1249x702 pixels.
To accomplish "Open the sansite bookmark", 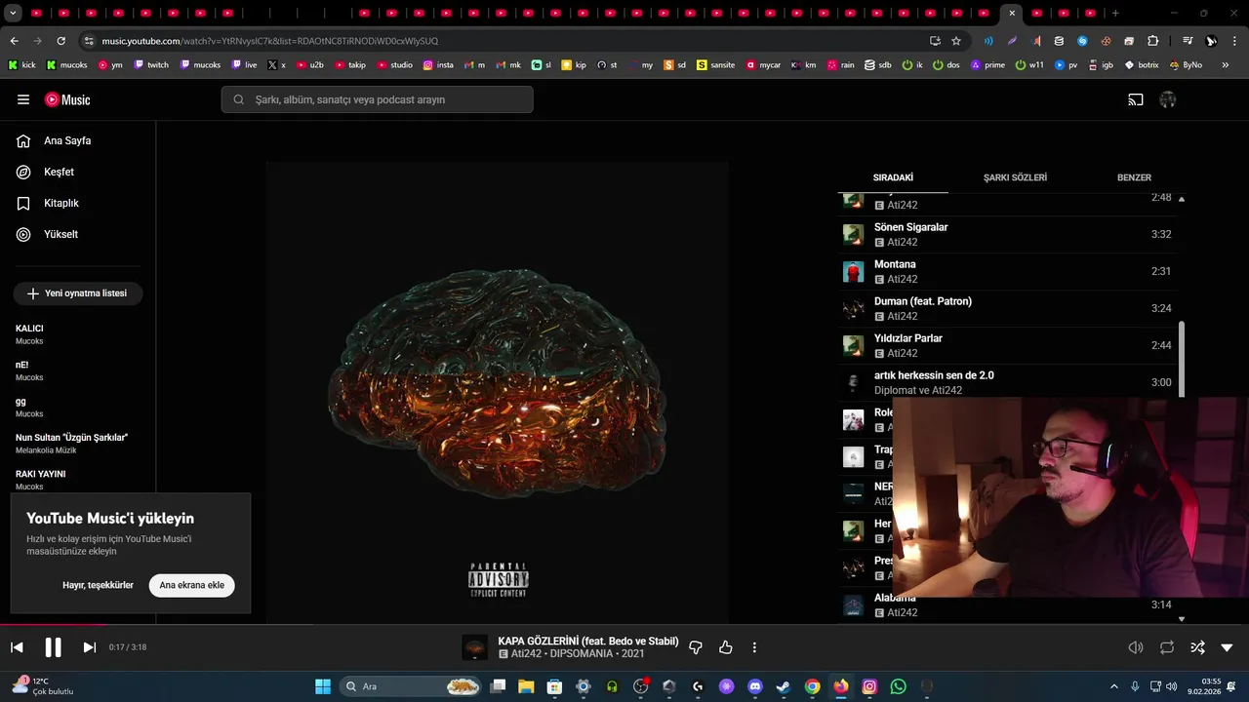I will pos(715,65).
